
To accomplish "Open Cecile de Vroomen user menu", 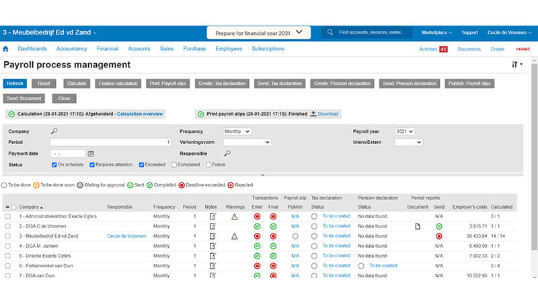I will click(509, 32).
